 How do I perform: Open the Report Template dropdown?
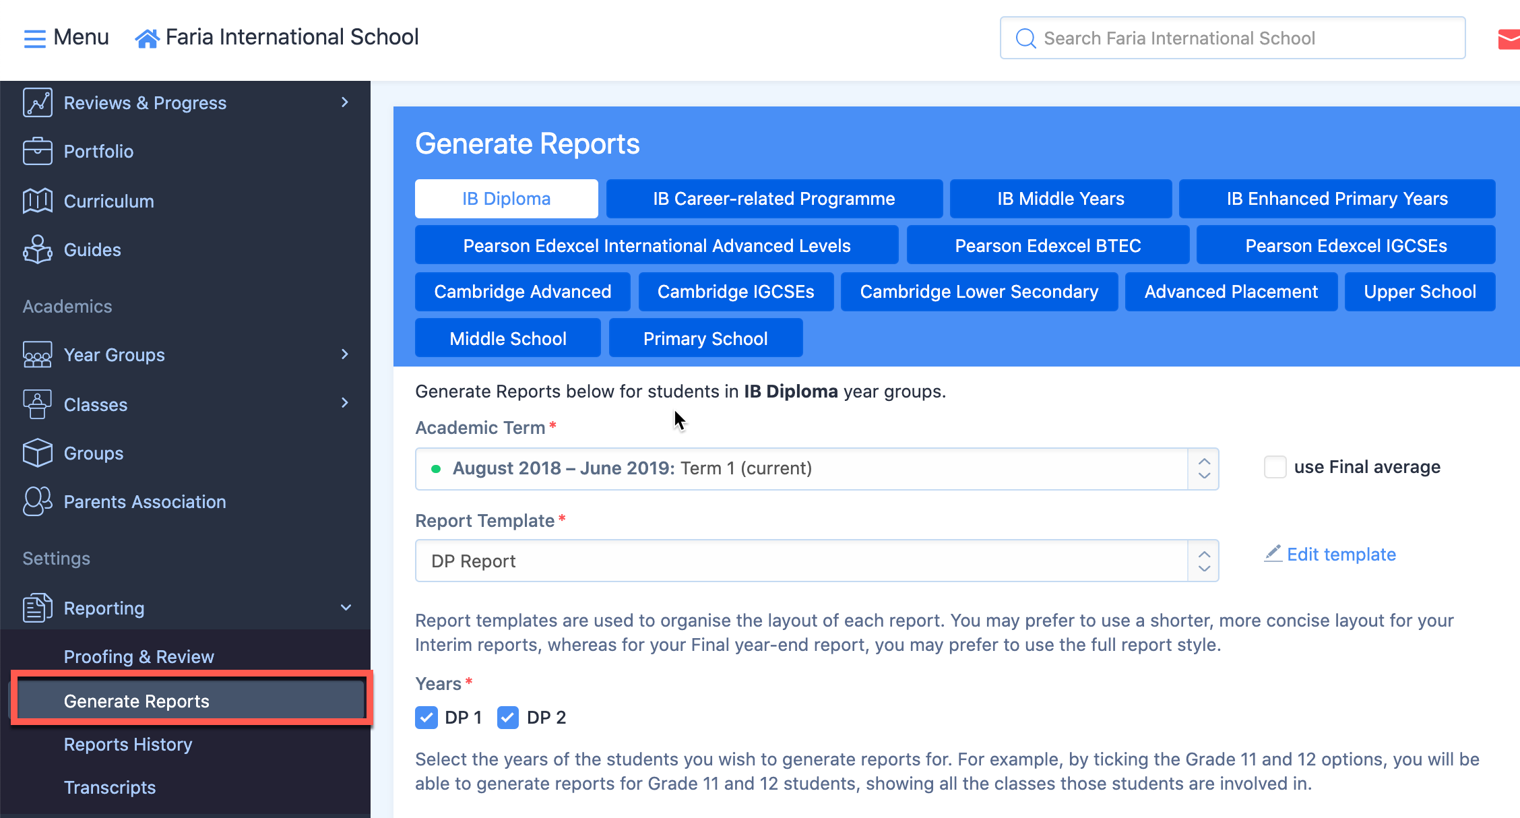coord(817,561)
